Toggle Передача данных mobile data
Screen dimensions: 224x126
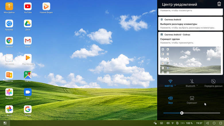(x=213, y=83)
